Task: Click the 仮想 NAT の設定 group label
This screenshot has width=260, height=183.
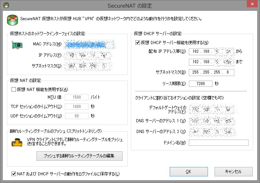Action: pyautogui.click(x=26, y=81)
